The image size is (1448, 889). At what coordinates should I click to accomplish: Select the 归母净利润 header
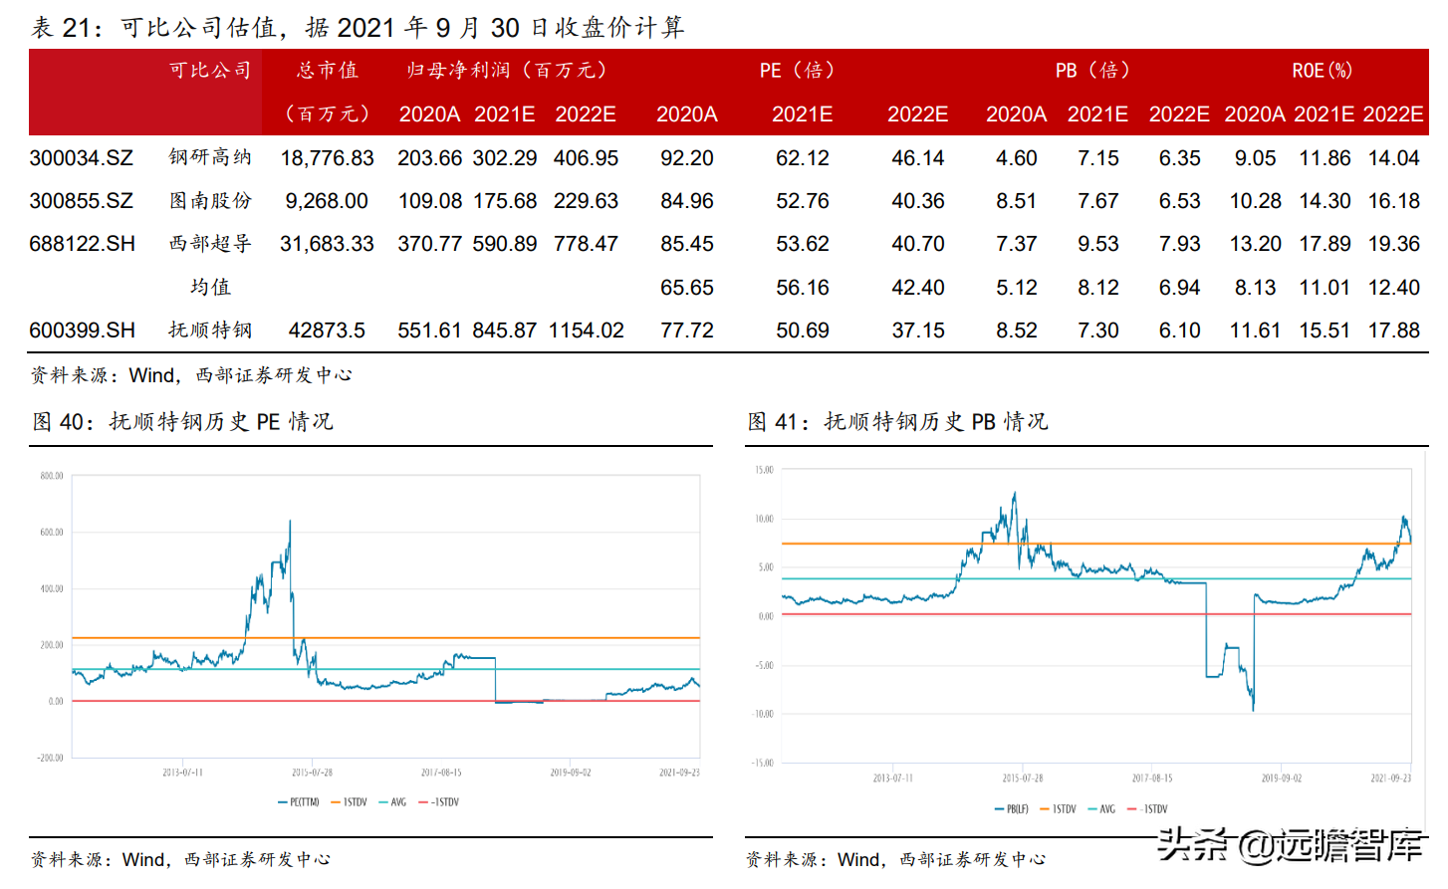tap(507, 70)
